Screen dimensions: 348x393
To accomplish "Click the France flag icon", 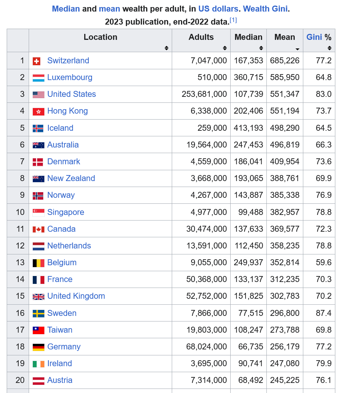I will (38, 280).
